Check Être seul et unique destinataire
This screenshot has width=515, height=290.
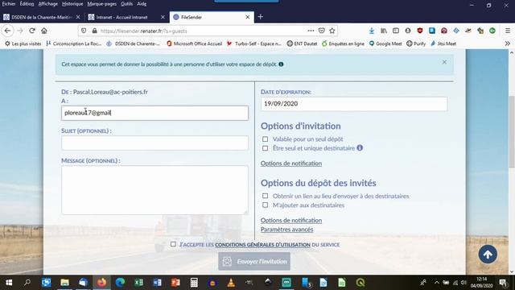[x=265, y=148]
